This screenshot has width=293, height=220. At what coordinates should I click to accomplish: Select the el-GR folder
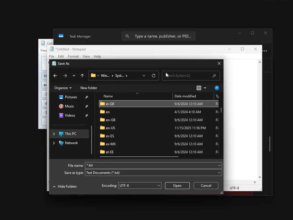159,104
